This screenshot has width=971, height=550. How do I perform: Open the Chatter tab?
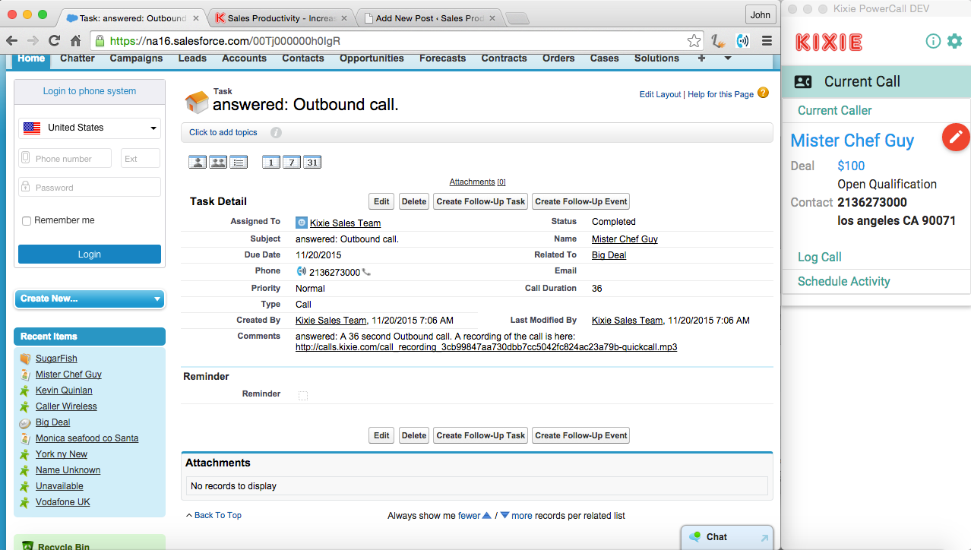tap(77, 58)
